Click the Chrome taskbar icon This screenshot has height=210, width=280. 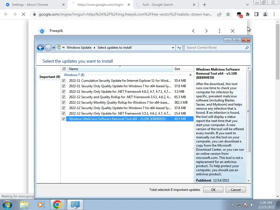point(57,205)
